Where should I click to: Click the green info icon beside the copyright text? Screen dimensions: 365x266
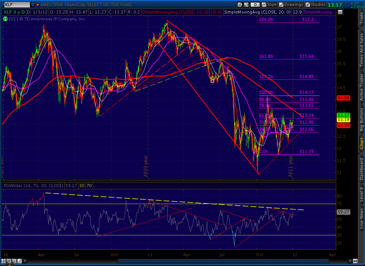point(5,19)
